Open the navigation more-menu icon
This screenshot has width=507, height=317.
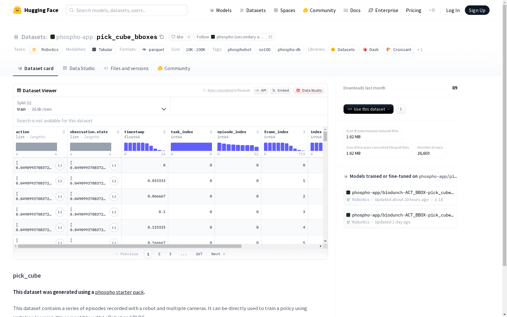click(432, 10)
